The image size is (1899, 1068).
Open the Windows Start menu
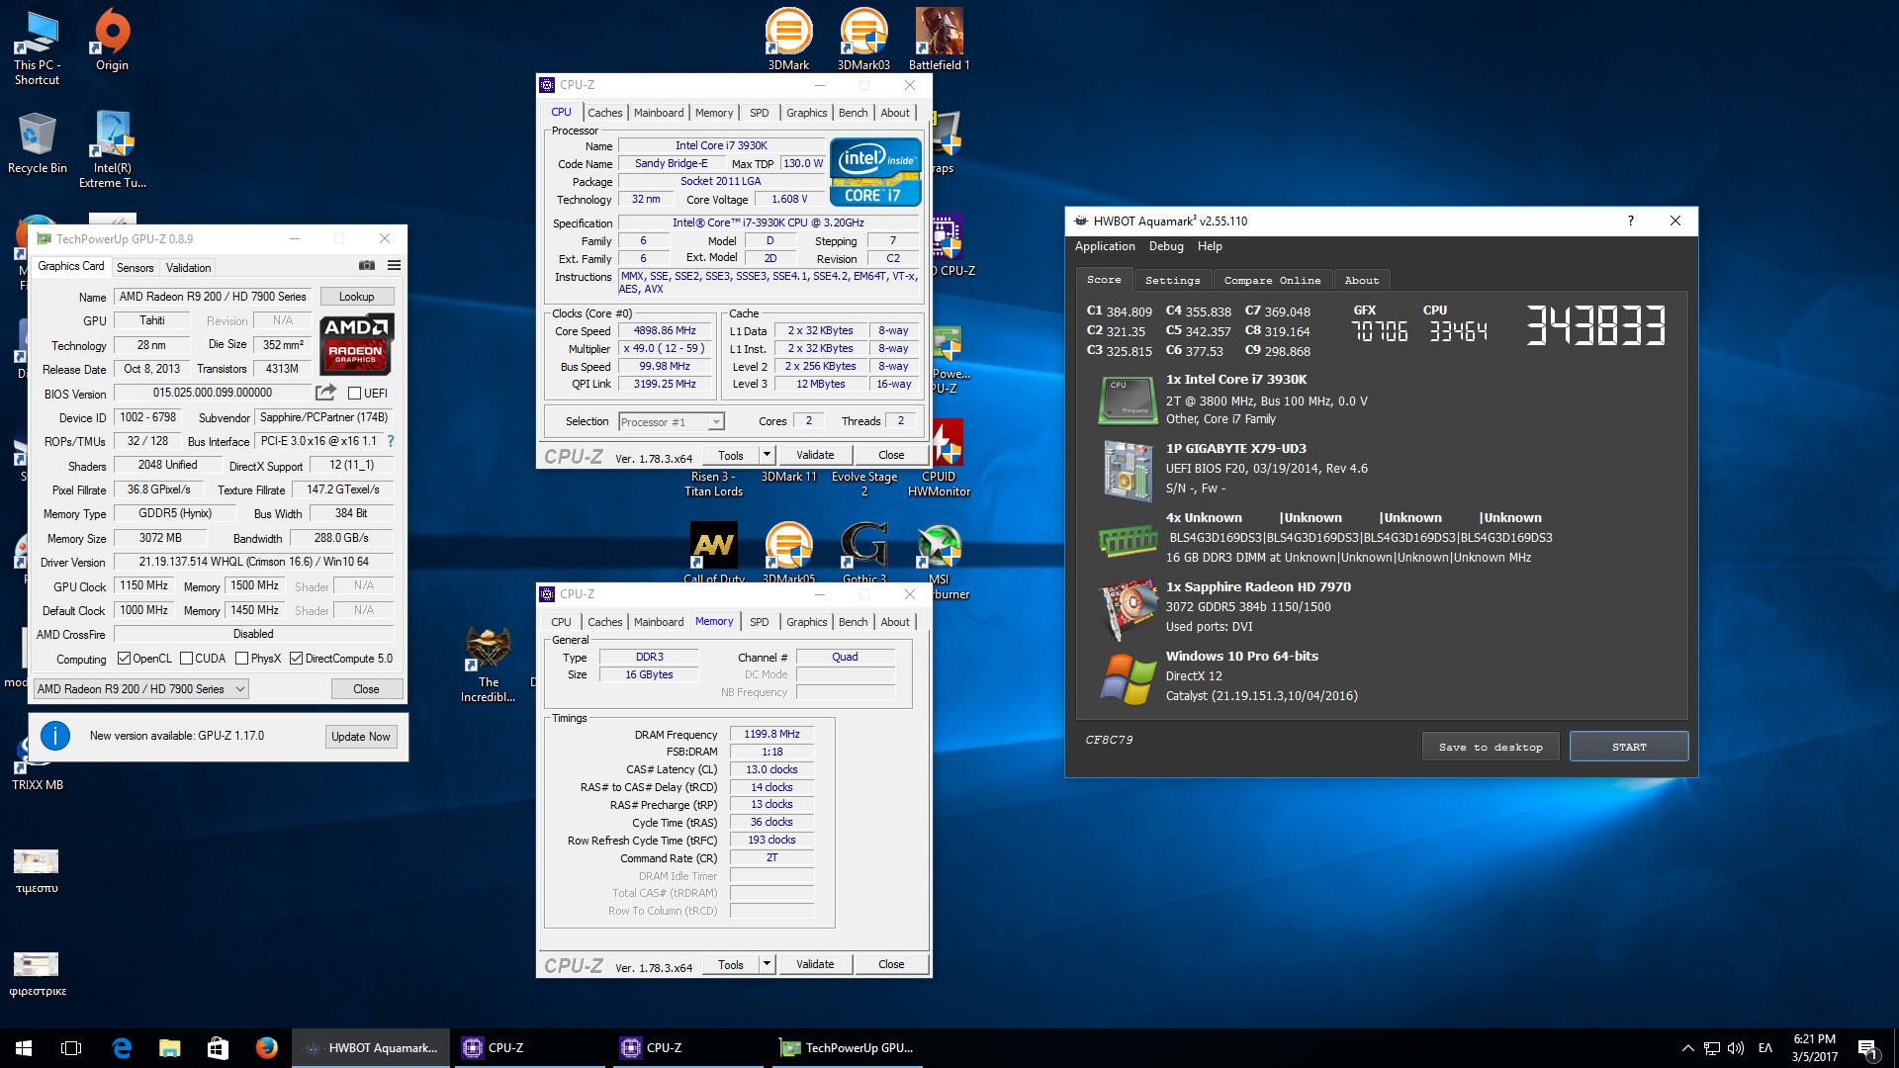coord(24,1048)
